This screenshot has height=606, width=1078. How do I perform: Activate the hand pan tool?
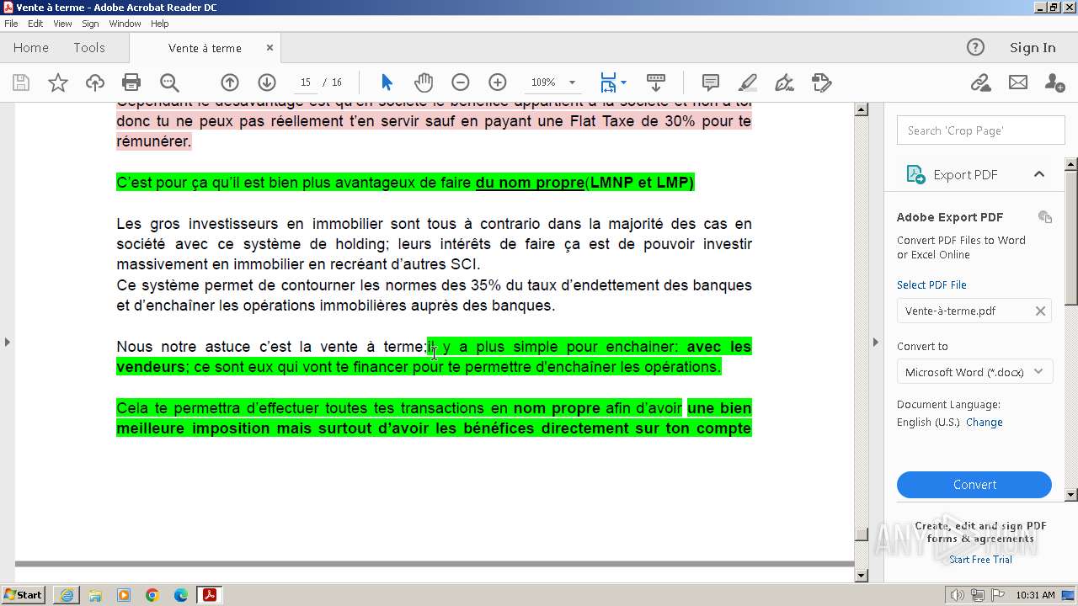(x=424, y=82)
